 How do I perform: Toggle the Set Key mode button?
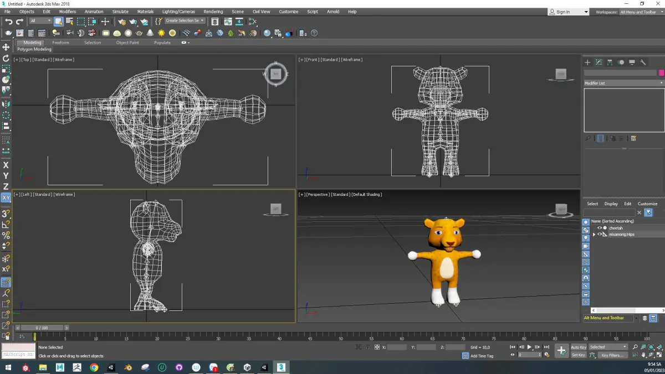coord(579,355)
